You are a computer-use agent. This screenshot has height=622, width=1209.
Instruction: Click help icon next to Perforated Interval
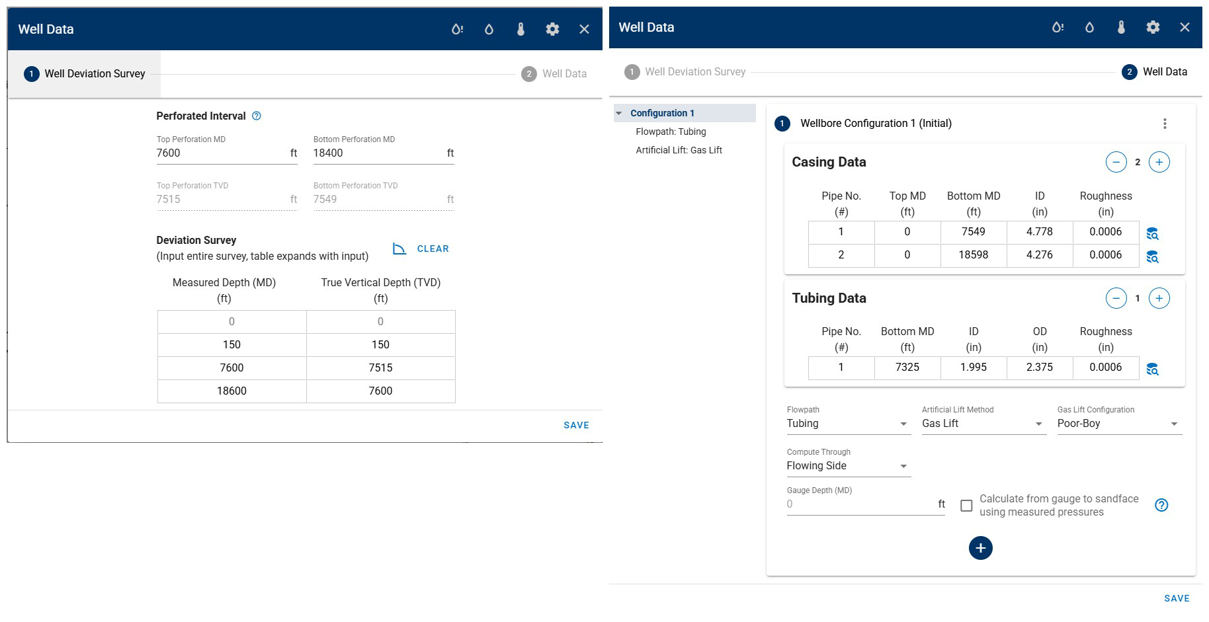point(257,116)
